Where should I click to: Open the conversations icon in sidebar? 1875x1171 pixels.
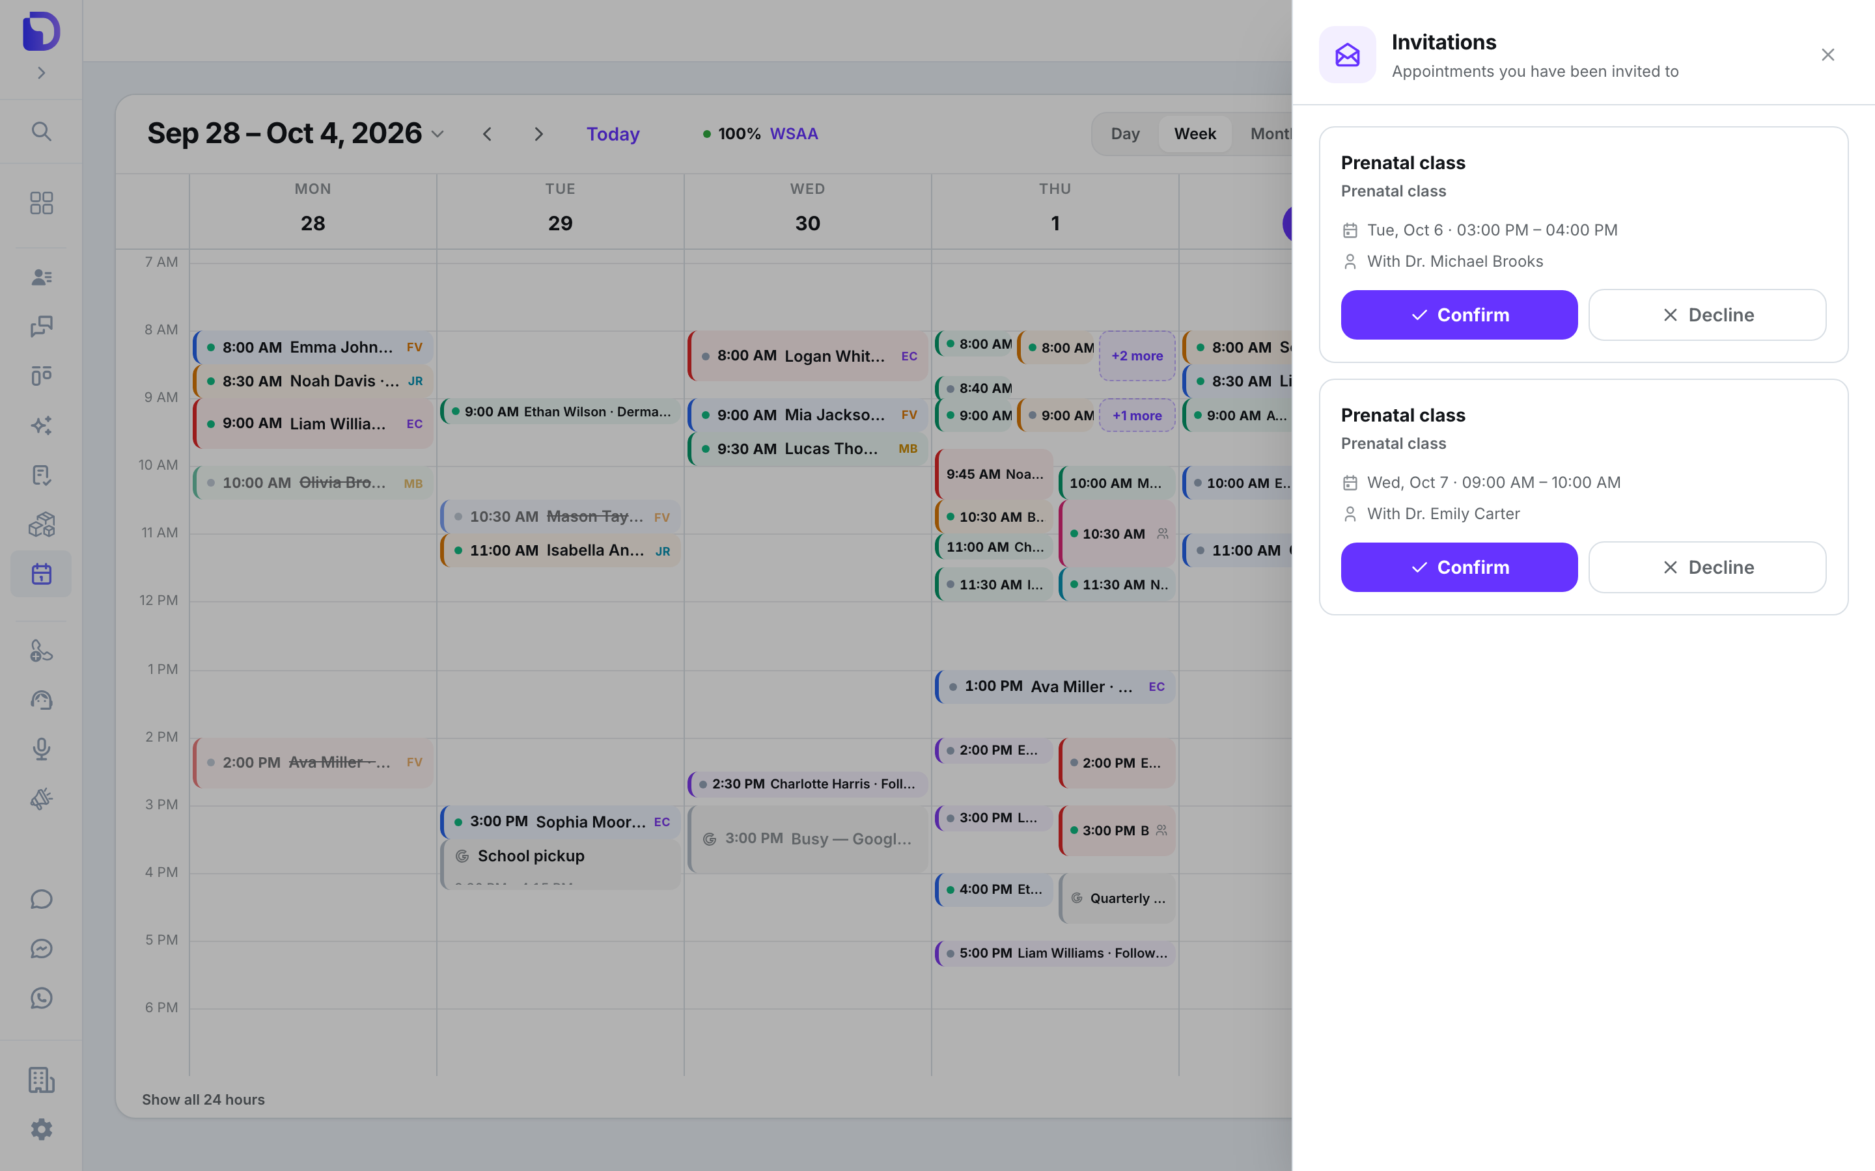(41, 326)
